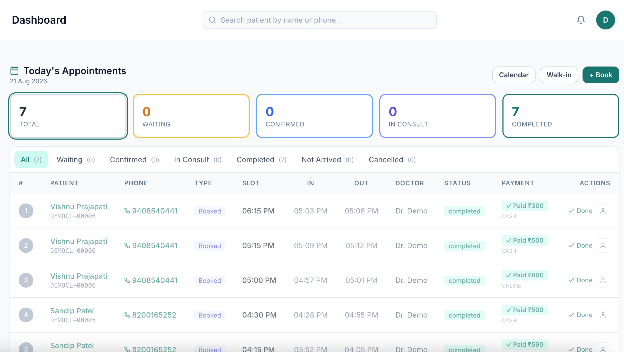Open Vishnu Prajapati in row 3
This screenshot has width=624, height=352.
click(79, 276)
